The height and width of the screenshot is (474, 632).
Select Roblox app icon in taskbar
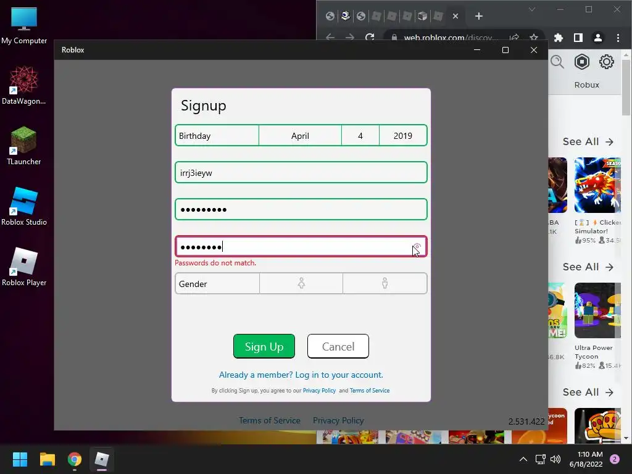tap(102, 459)
